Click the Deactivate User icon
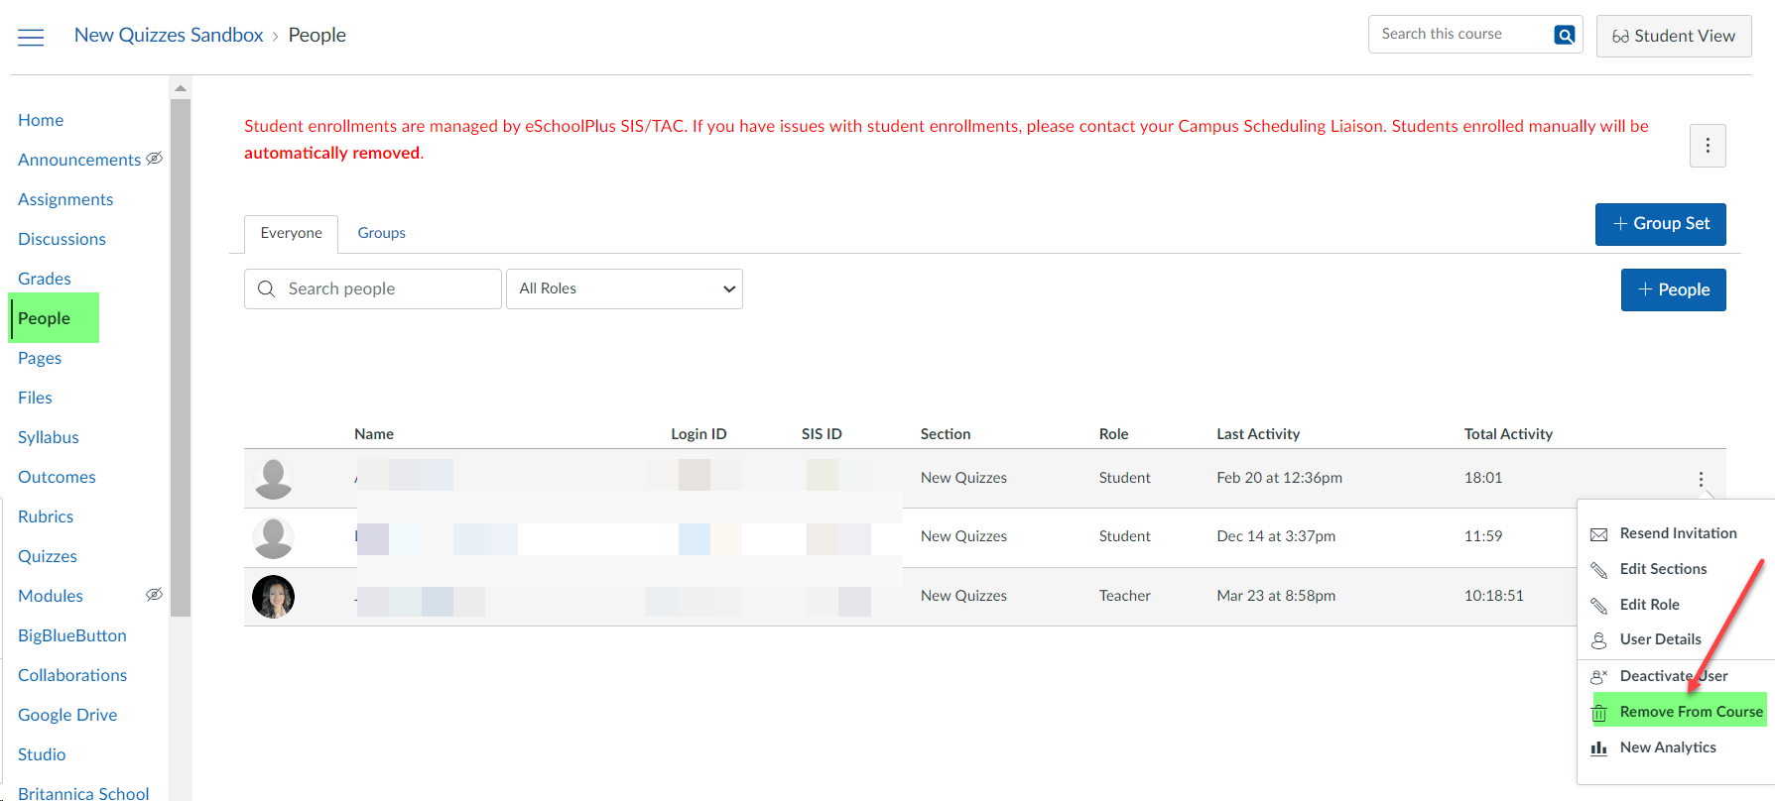The image size is (1775, 801). point(1599,677)
